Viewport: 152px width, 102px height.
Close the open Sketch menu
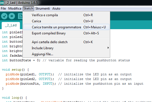click(x=28, y=9)
